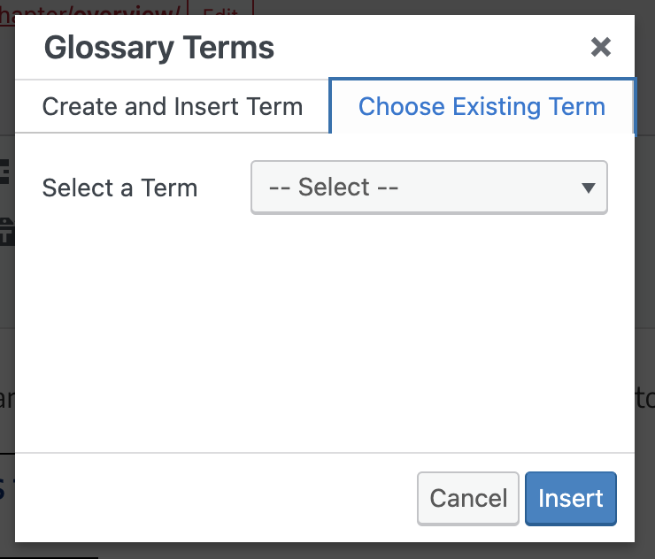Open the chapter overview permalink behind dialog
655x559 pixels.
pyautogui.click(x=89, y=7)
